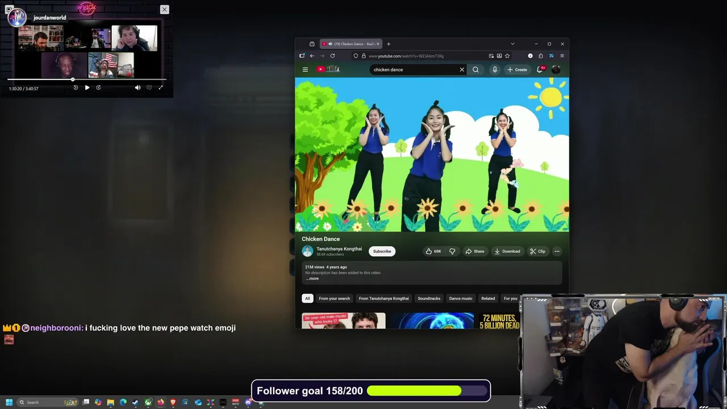
Task: Open Firefox application menu
Action: (562, 56)
